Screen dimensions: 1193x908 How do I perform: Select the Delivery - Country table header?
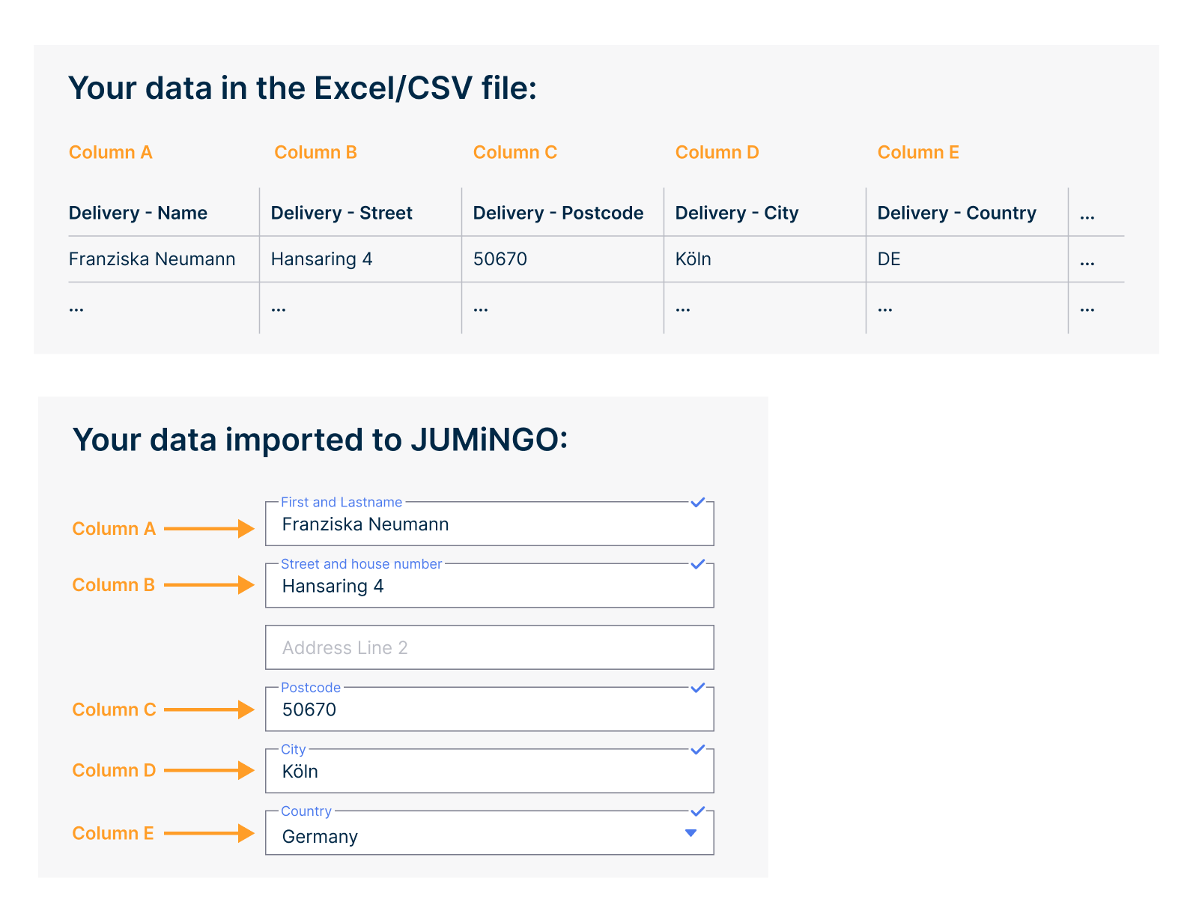pos(956,214)
